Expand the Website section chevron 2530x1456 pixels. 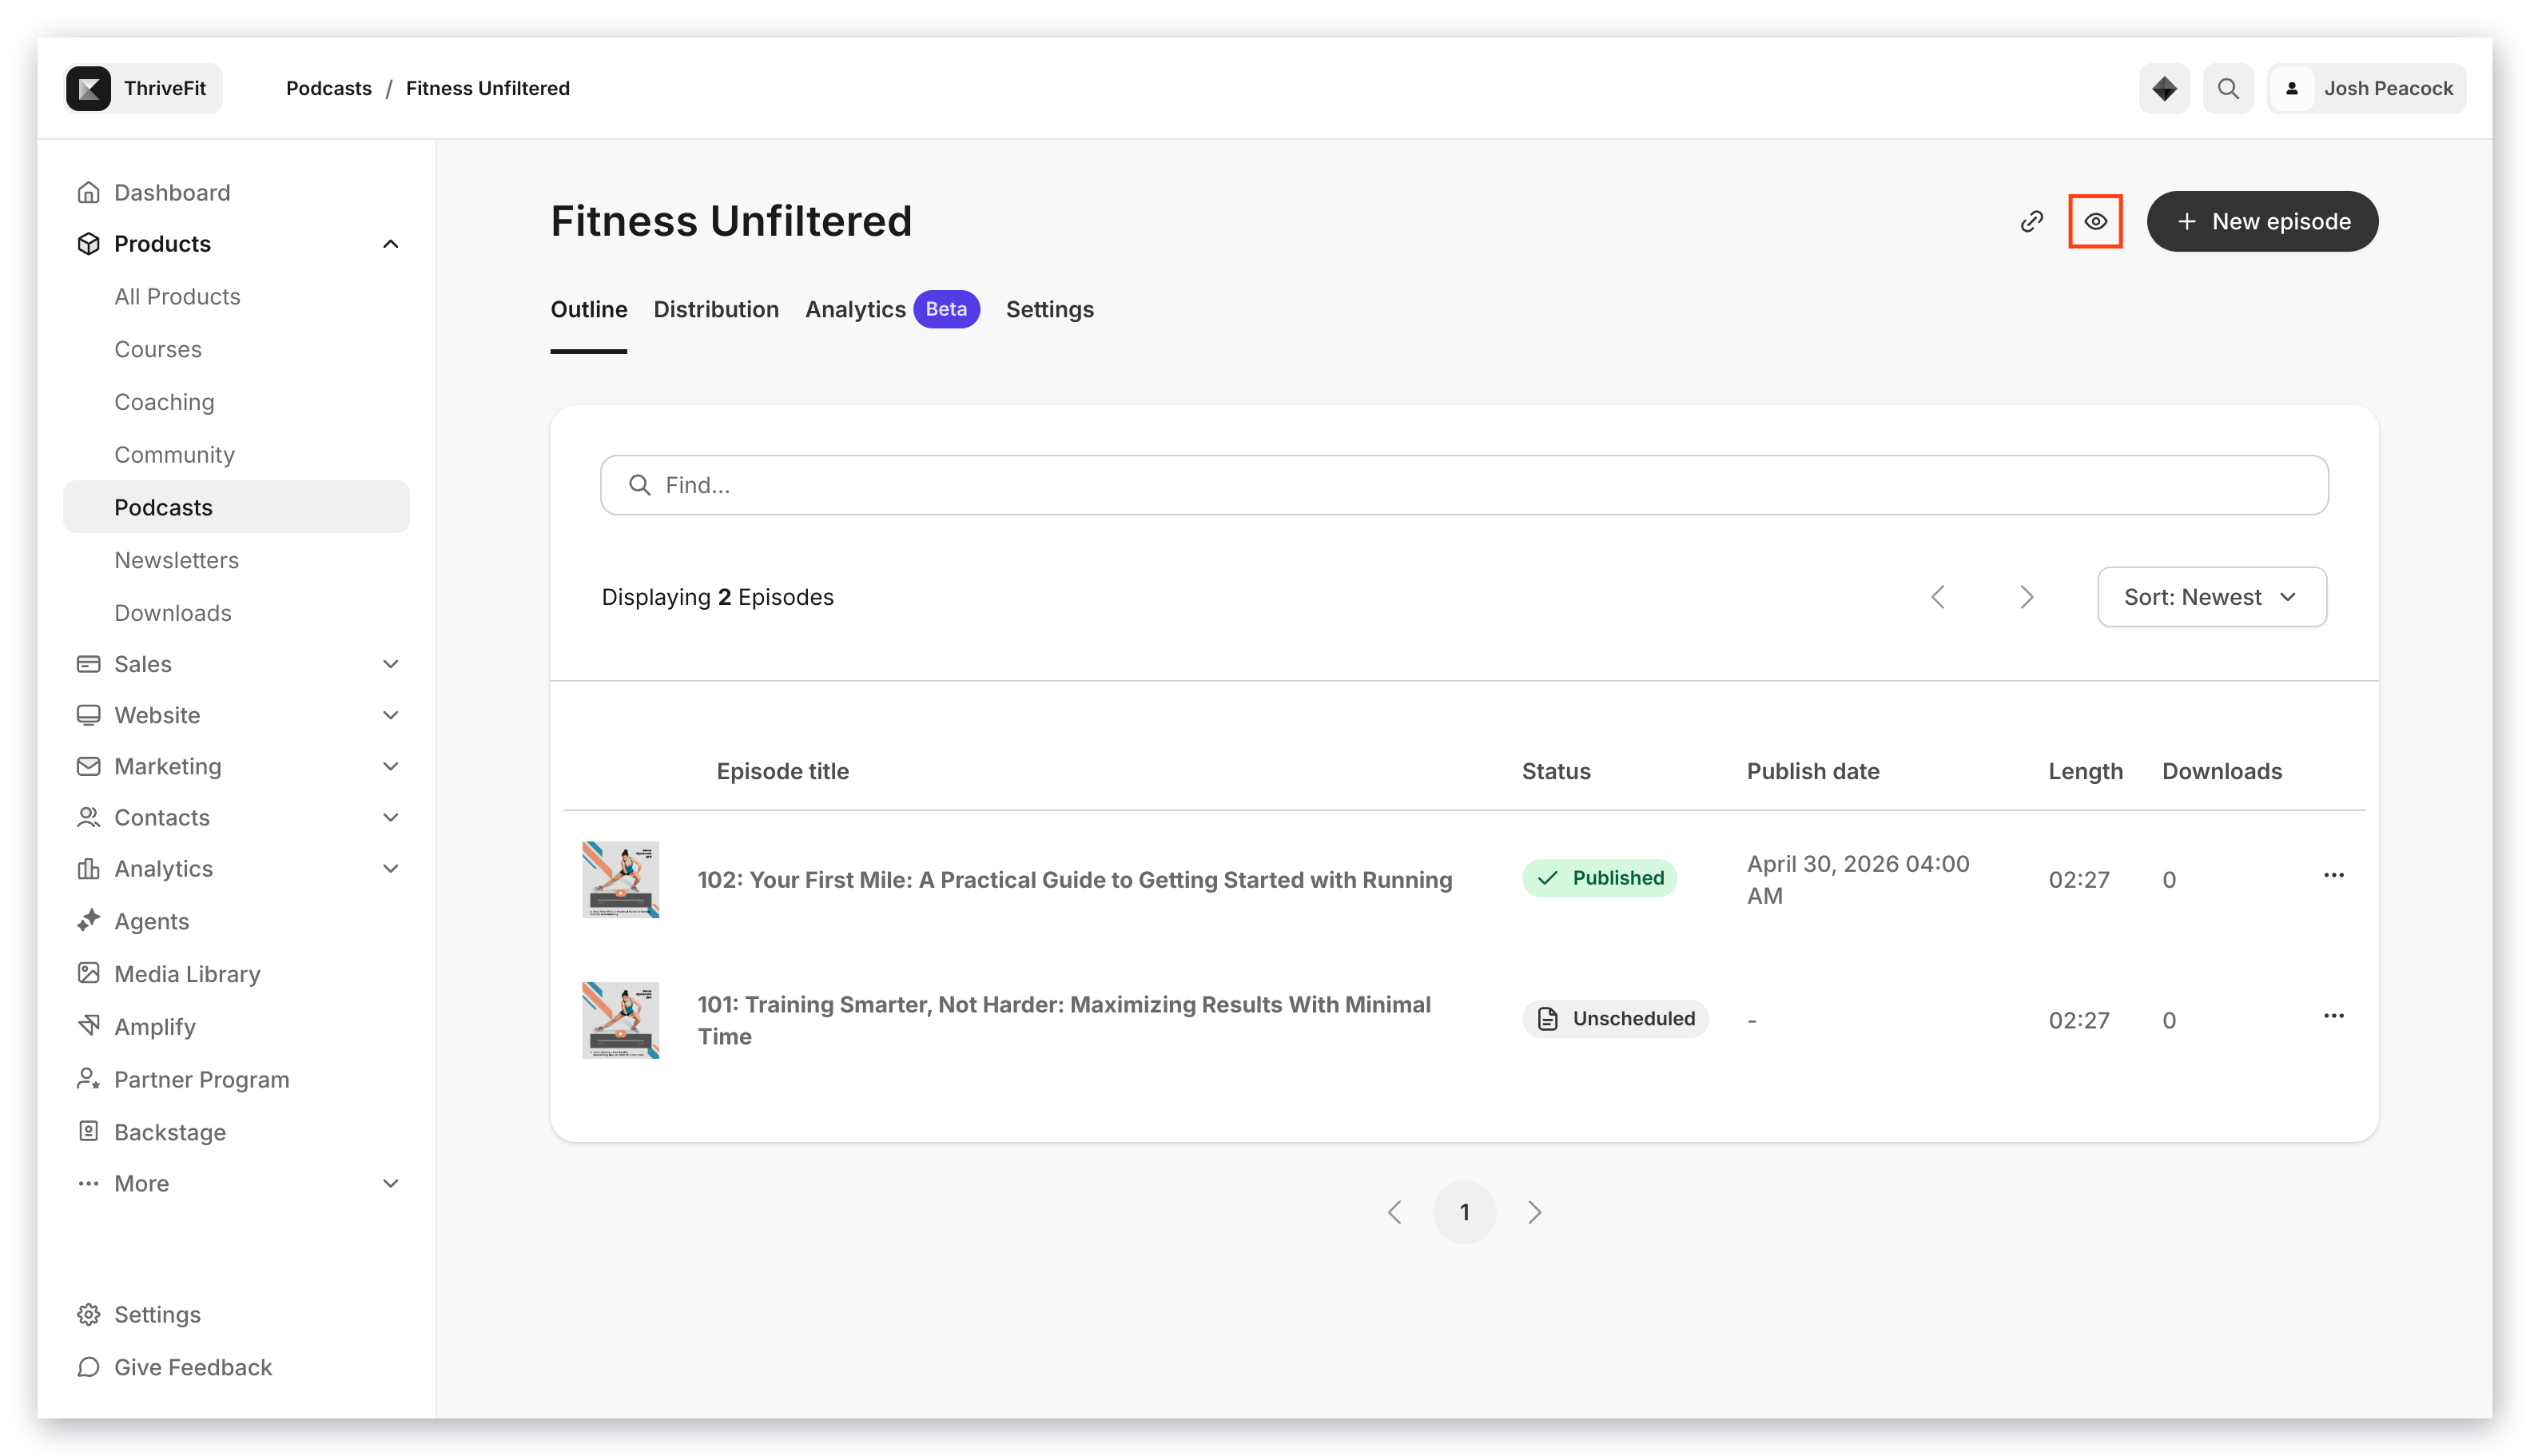pos(390,715)
